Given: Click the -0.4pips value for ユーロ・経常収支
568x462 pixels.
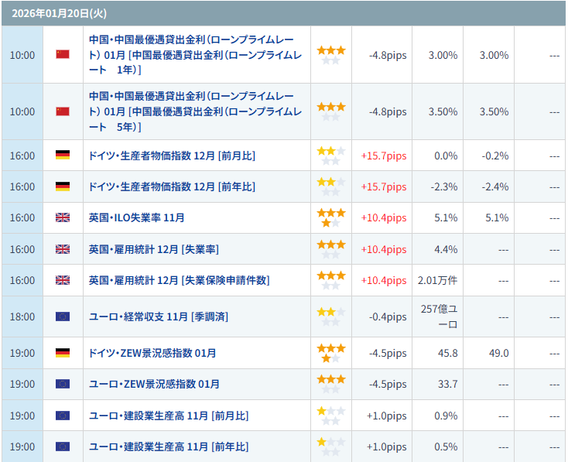Looking at the screenshot, I should coord(386,317).
